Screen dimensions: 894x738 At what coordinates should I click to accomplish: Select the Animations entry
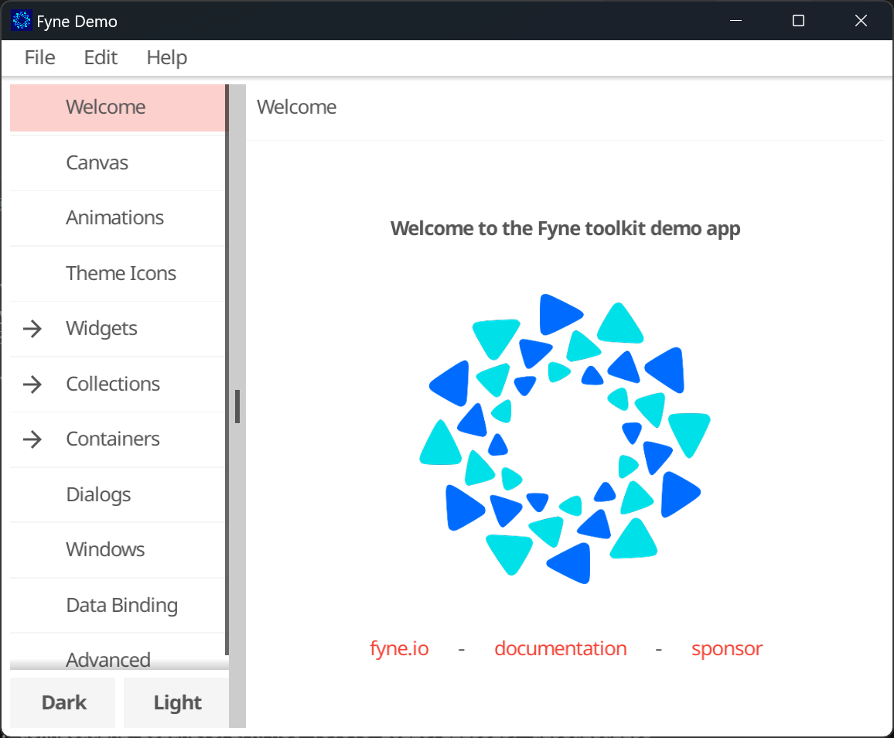(118, 218)
